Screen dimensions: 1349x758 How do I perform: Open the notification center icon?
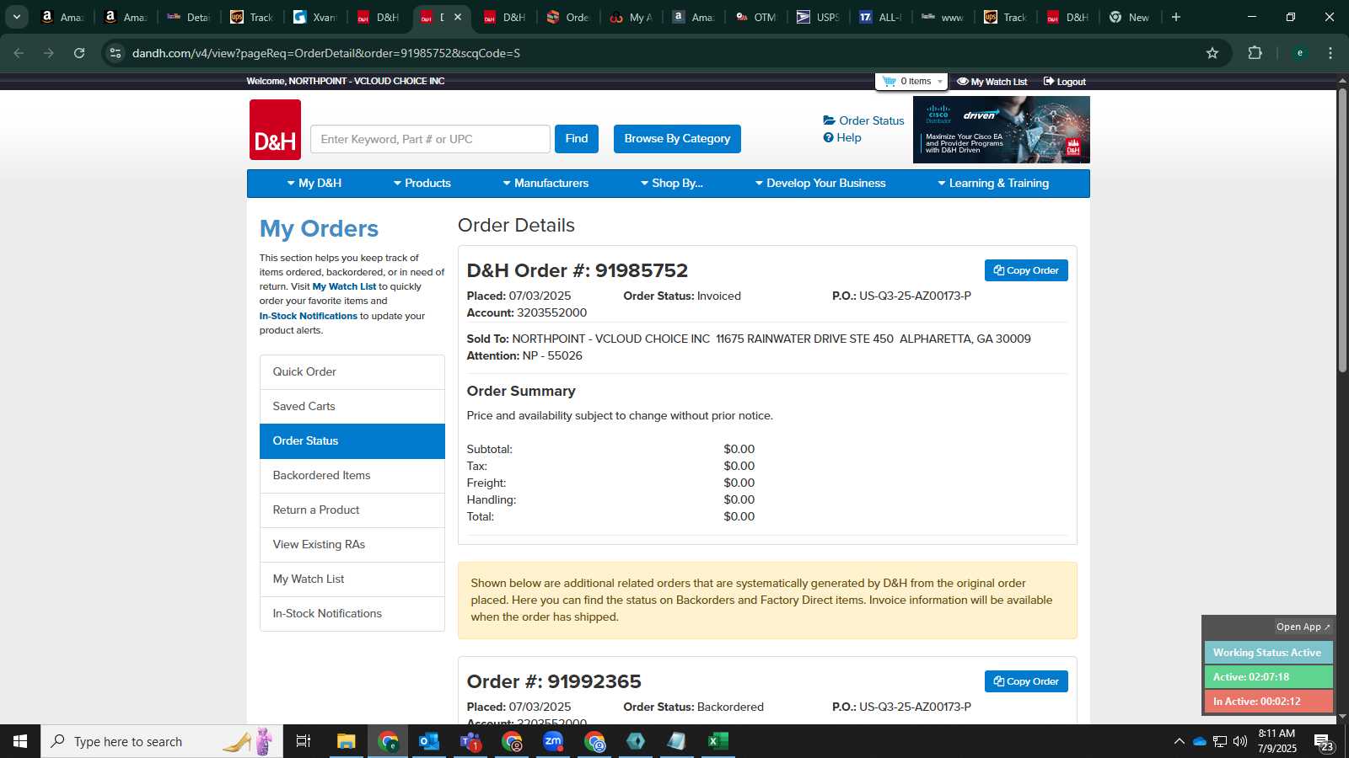tap(1323, 742)
